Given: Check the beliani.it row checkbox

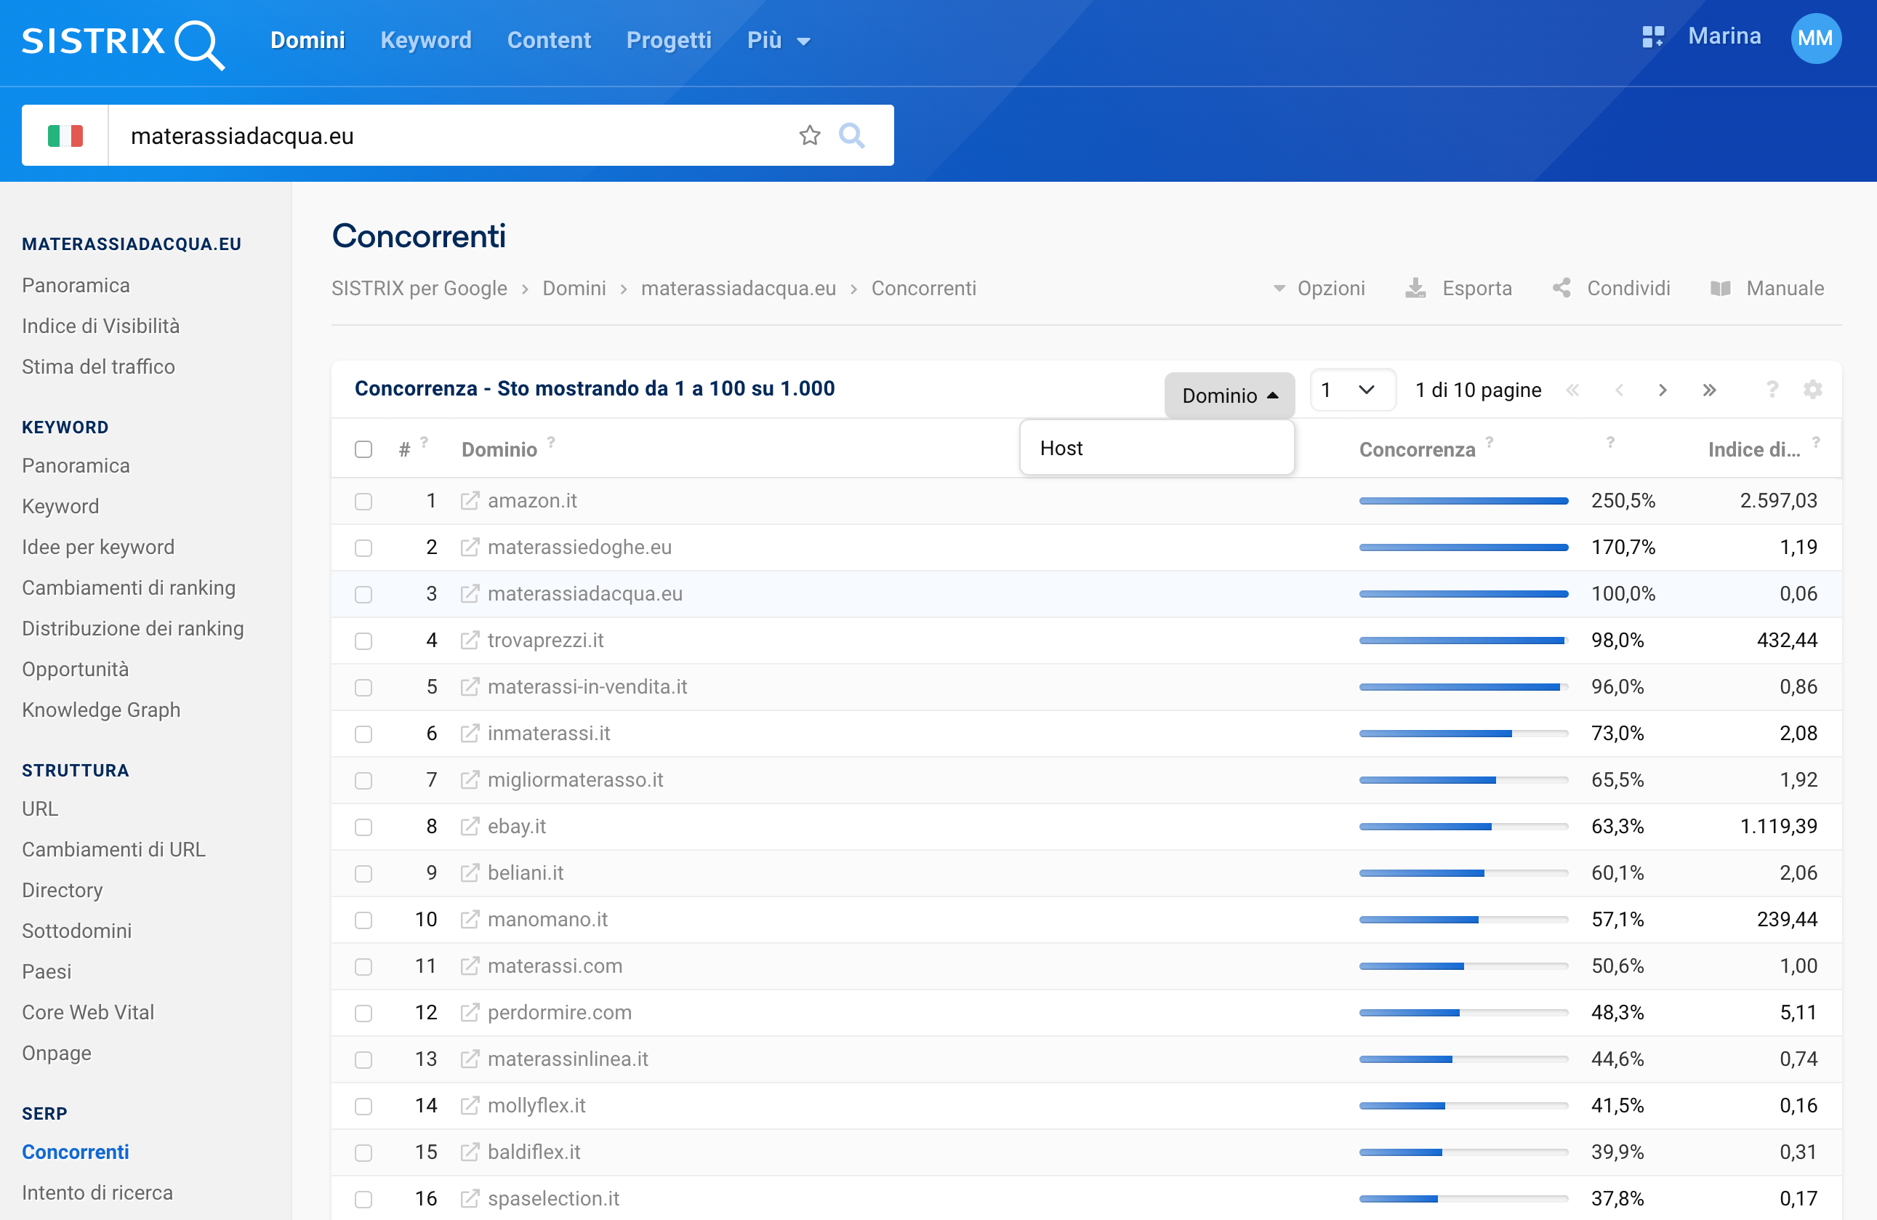Looking at the screenshot, I should click(363, 874).
